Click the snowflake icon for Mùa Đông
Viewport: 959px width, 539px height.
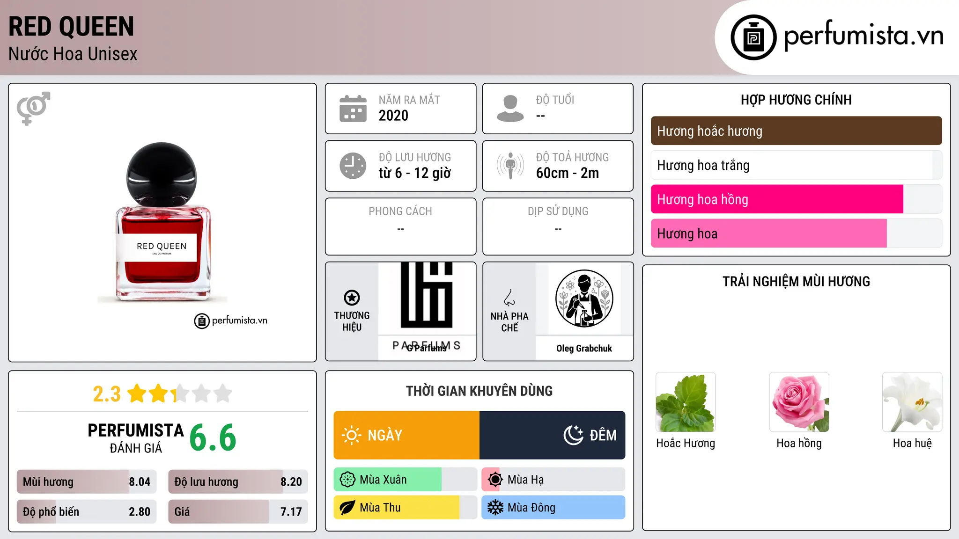(x=495, y=508)
